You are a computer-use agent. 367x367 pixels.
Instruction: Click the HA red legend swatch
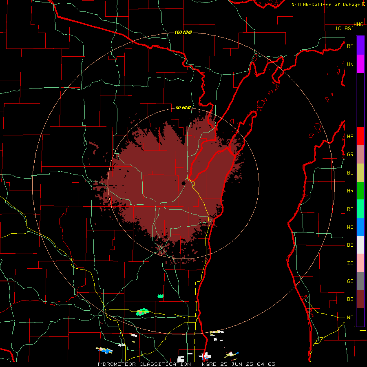click(x=360, y=136)
